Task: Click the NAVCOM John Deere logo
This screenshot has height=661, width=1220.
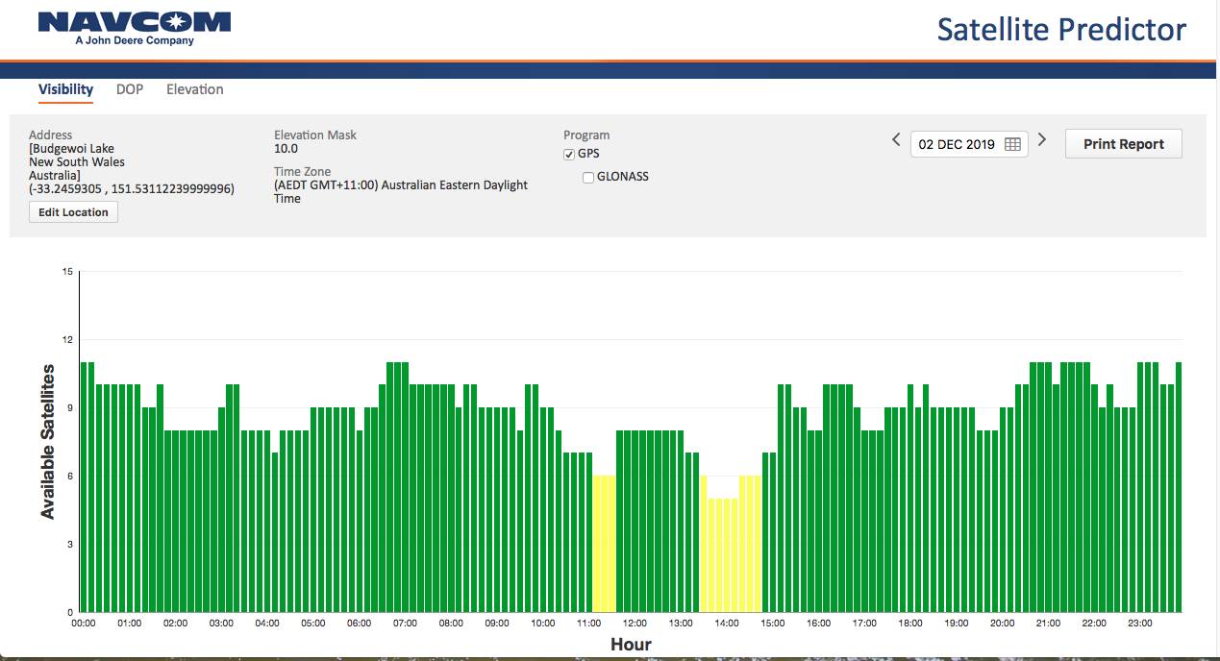Action: (x=135, y=29)
